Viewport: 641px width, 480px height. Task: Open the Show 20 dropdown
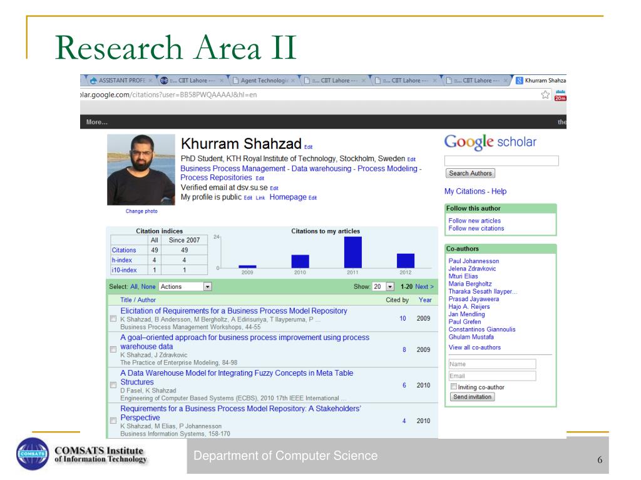383,286
